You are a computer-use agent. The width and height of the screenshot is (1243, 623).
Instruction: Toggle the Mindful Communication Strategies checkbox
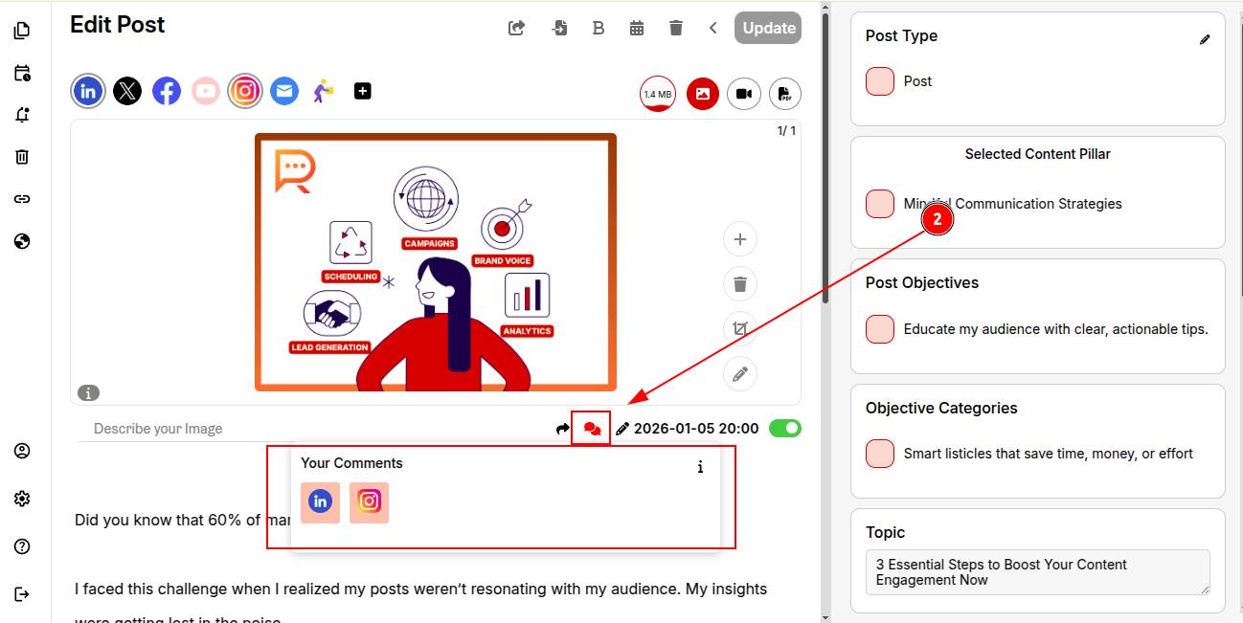(879, 204)
